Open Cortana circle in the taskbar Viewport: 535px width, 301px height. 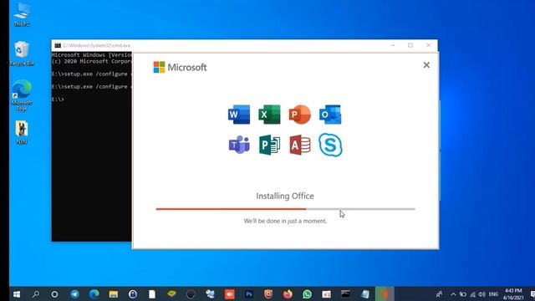click(54, 294)
